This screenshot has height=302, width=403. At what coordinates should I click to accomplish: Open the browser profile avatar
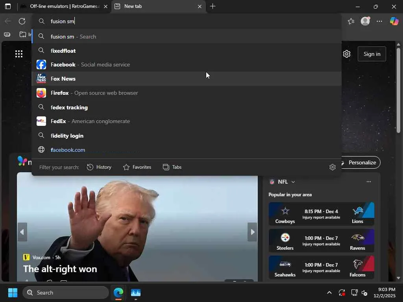coord(365,21)
